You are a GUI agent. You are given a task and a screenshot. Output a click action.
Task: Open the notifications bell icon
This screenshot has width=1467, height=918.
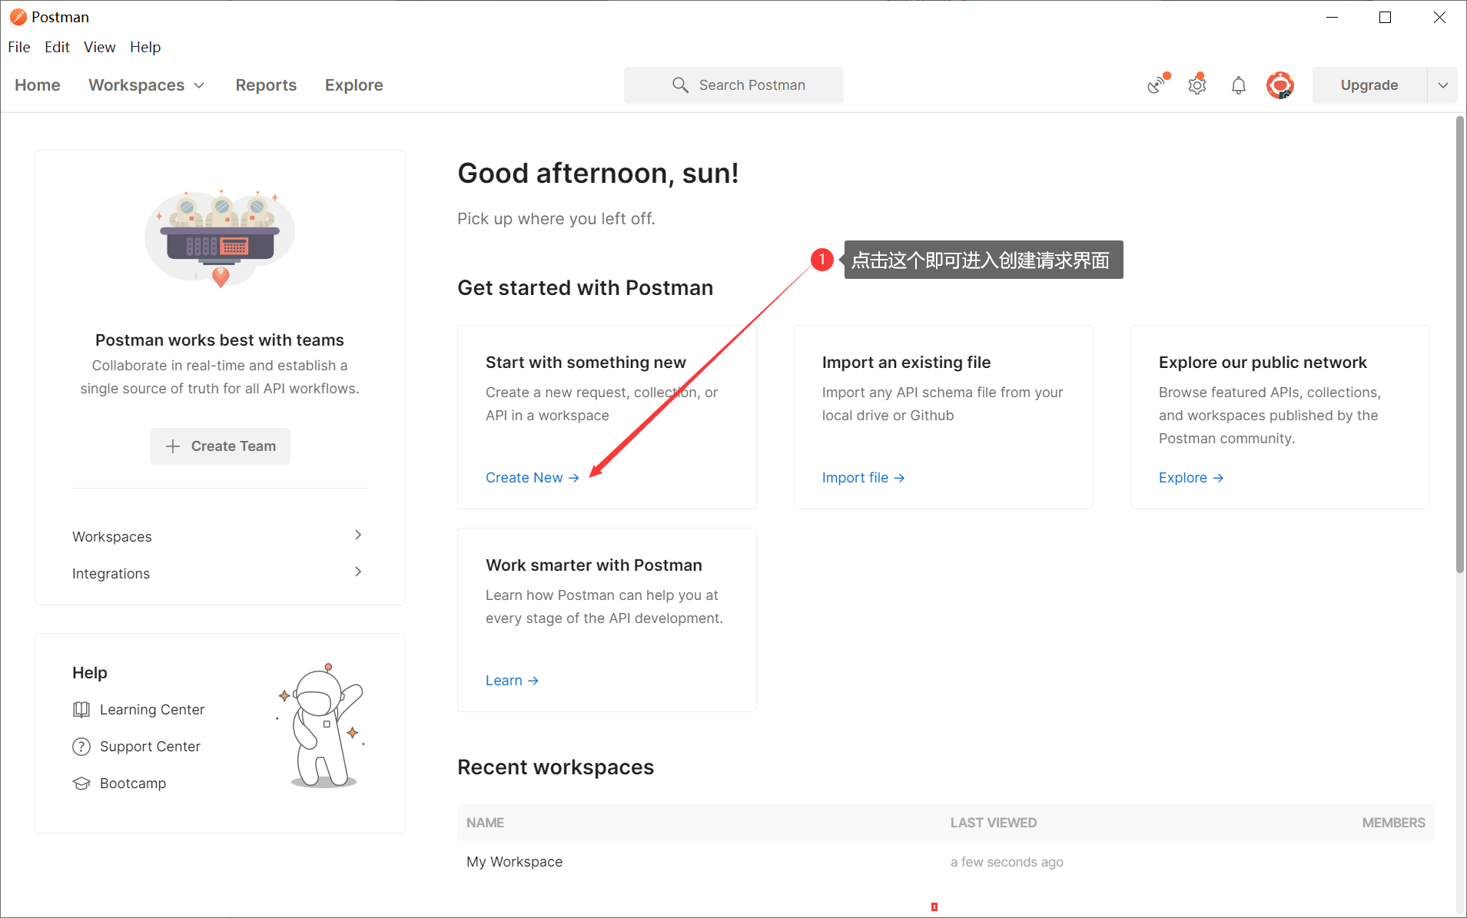tap(1239, 85)
